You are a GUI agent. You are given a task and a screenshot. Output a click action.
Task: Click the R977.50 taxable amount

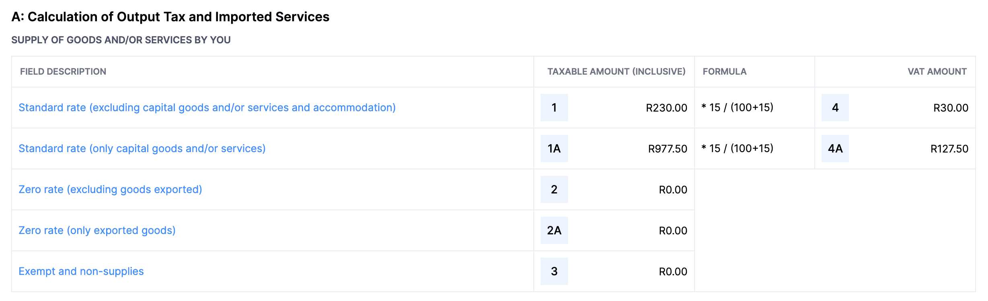(667, 149)
